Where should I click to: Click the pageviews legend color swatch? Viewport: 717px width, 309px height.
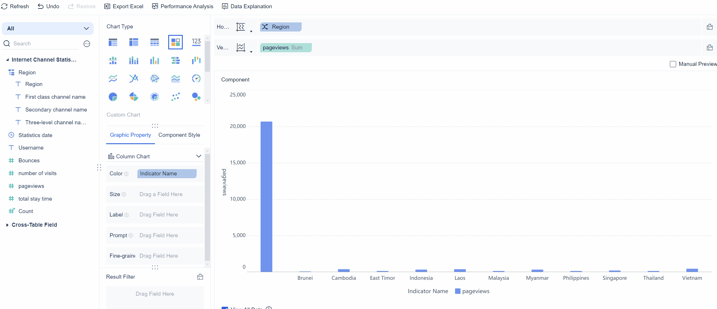pos(457,291)
